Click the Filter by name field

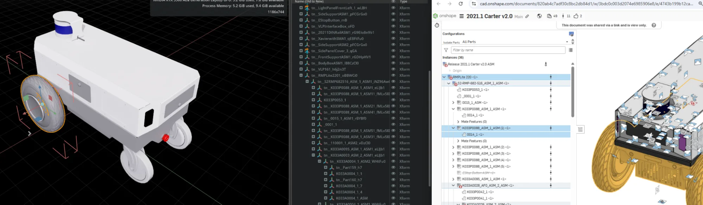(508, 50)
